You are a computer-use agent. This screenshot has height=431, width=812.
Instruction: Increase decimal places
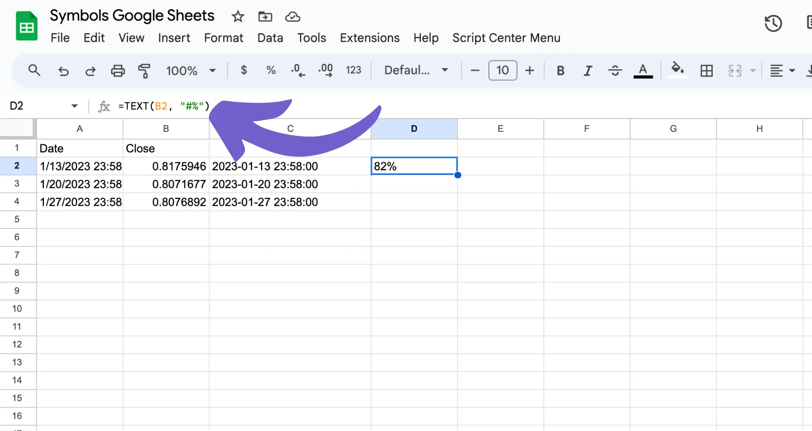click(x=325, y=70)
